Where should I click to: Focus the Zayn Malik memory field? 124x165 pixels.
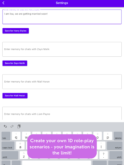(62, 49)
